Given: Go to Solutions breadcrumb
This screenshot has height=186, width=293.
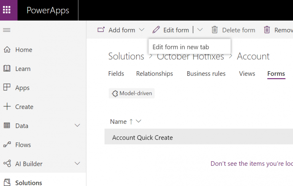Looking at the screenshot, I should coord(126,56).
